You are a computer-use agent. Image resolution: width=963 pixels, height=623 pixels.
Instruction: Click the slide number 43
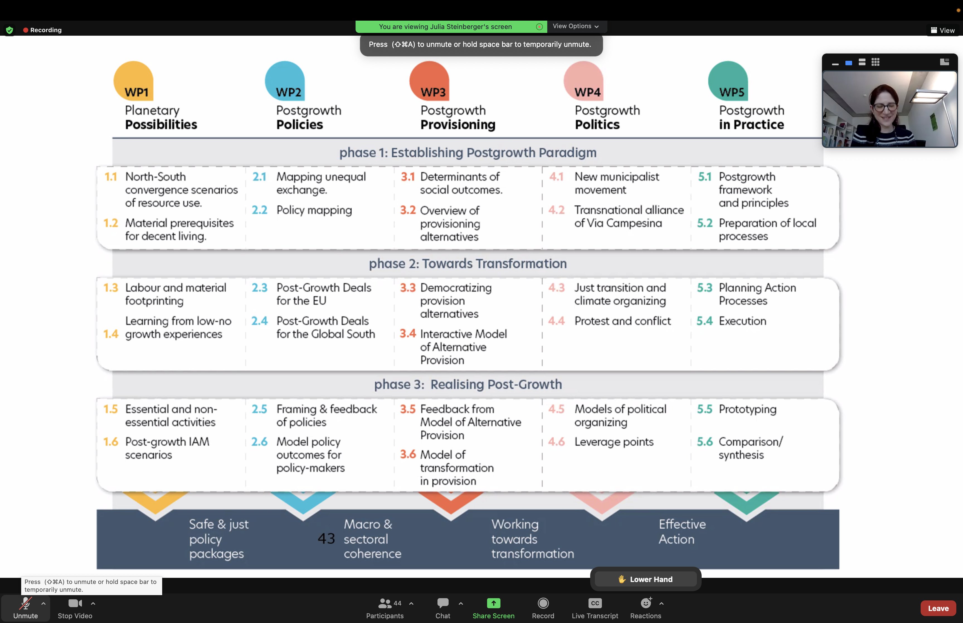[x=326, y=539]
